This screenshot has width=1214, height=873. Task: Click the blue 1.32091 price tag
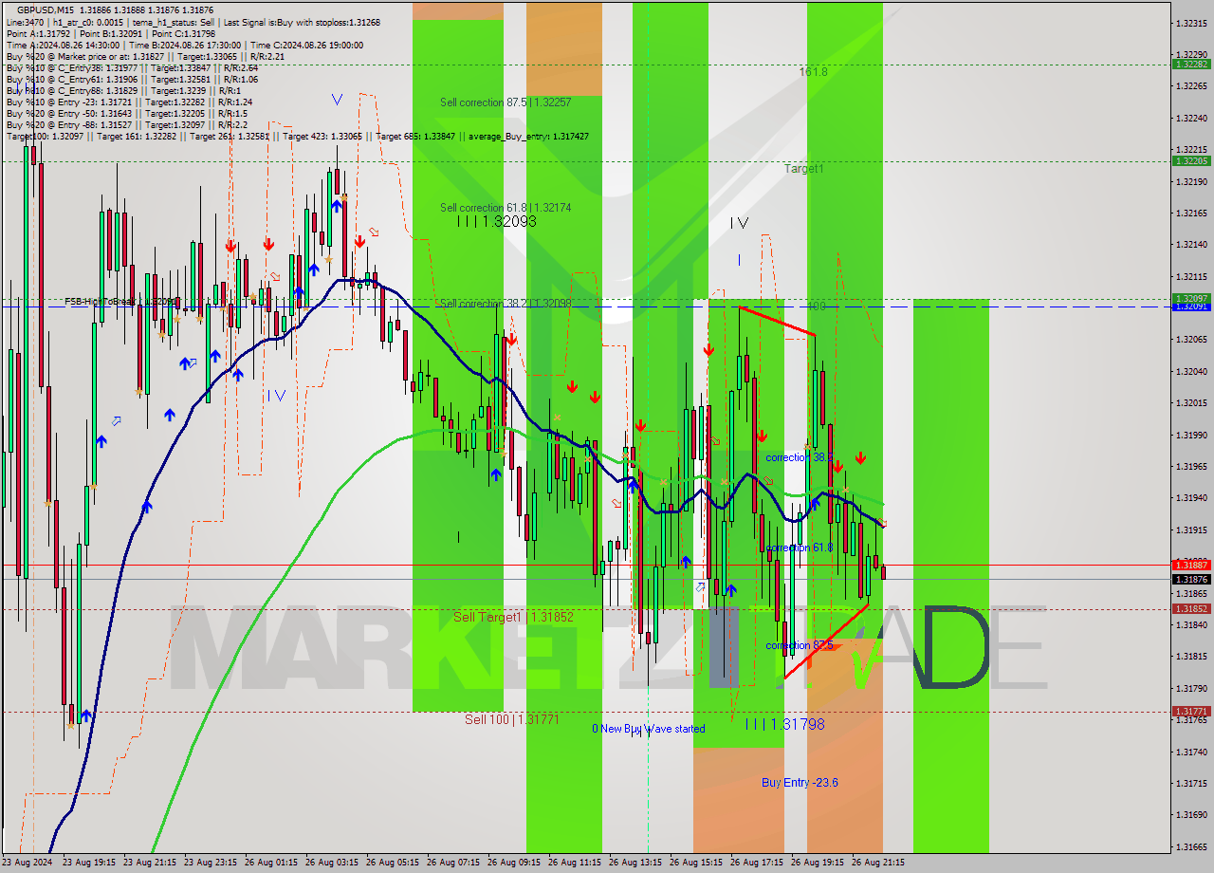[x=1191, y=306]
